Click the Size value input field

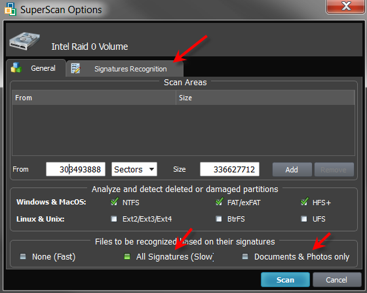tap(229, 169)
